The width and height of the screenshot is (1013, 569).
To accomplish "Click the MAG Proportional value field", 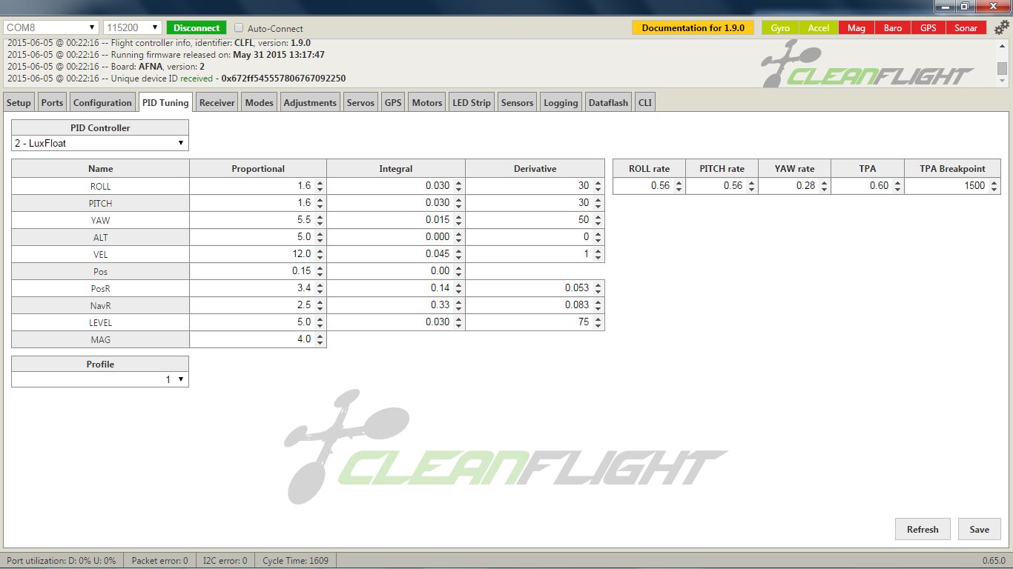I will (x=258, y=339).
